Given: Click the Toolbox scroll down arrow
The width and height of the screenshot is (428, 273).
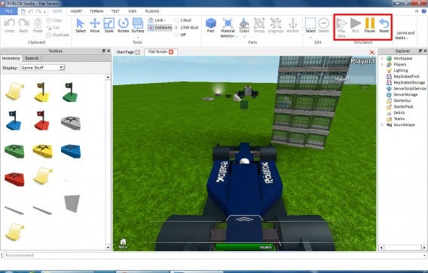Looking at the screenshot, I should pyautogui.click(x=108, y=247).
